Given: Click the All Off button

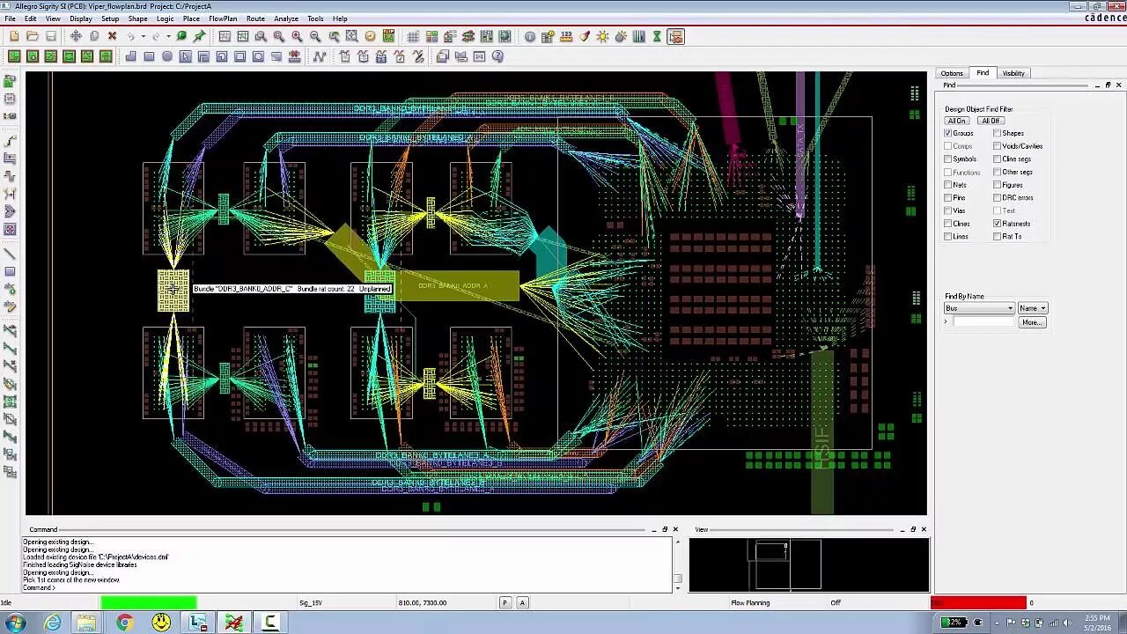Looking at the screenshot, I should [x=991, y=121].
